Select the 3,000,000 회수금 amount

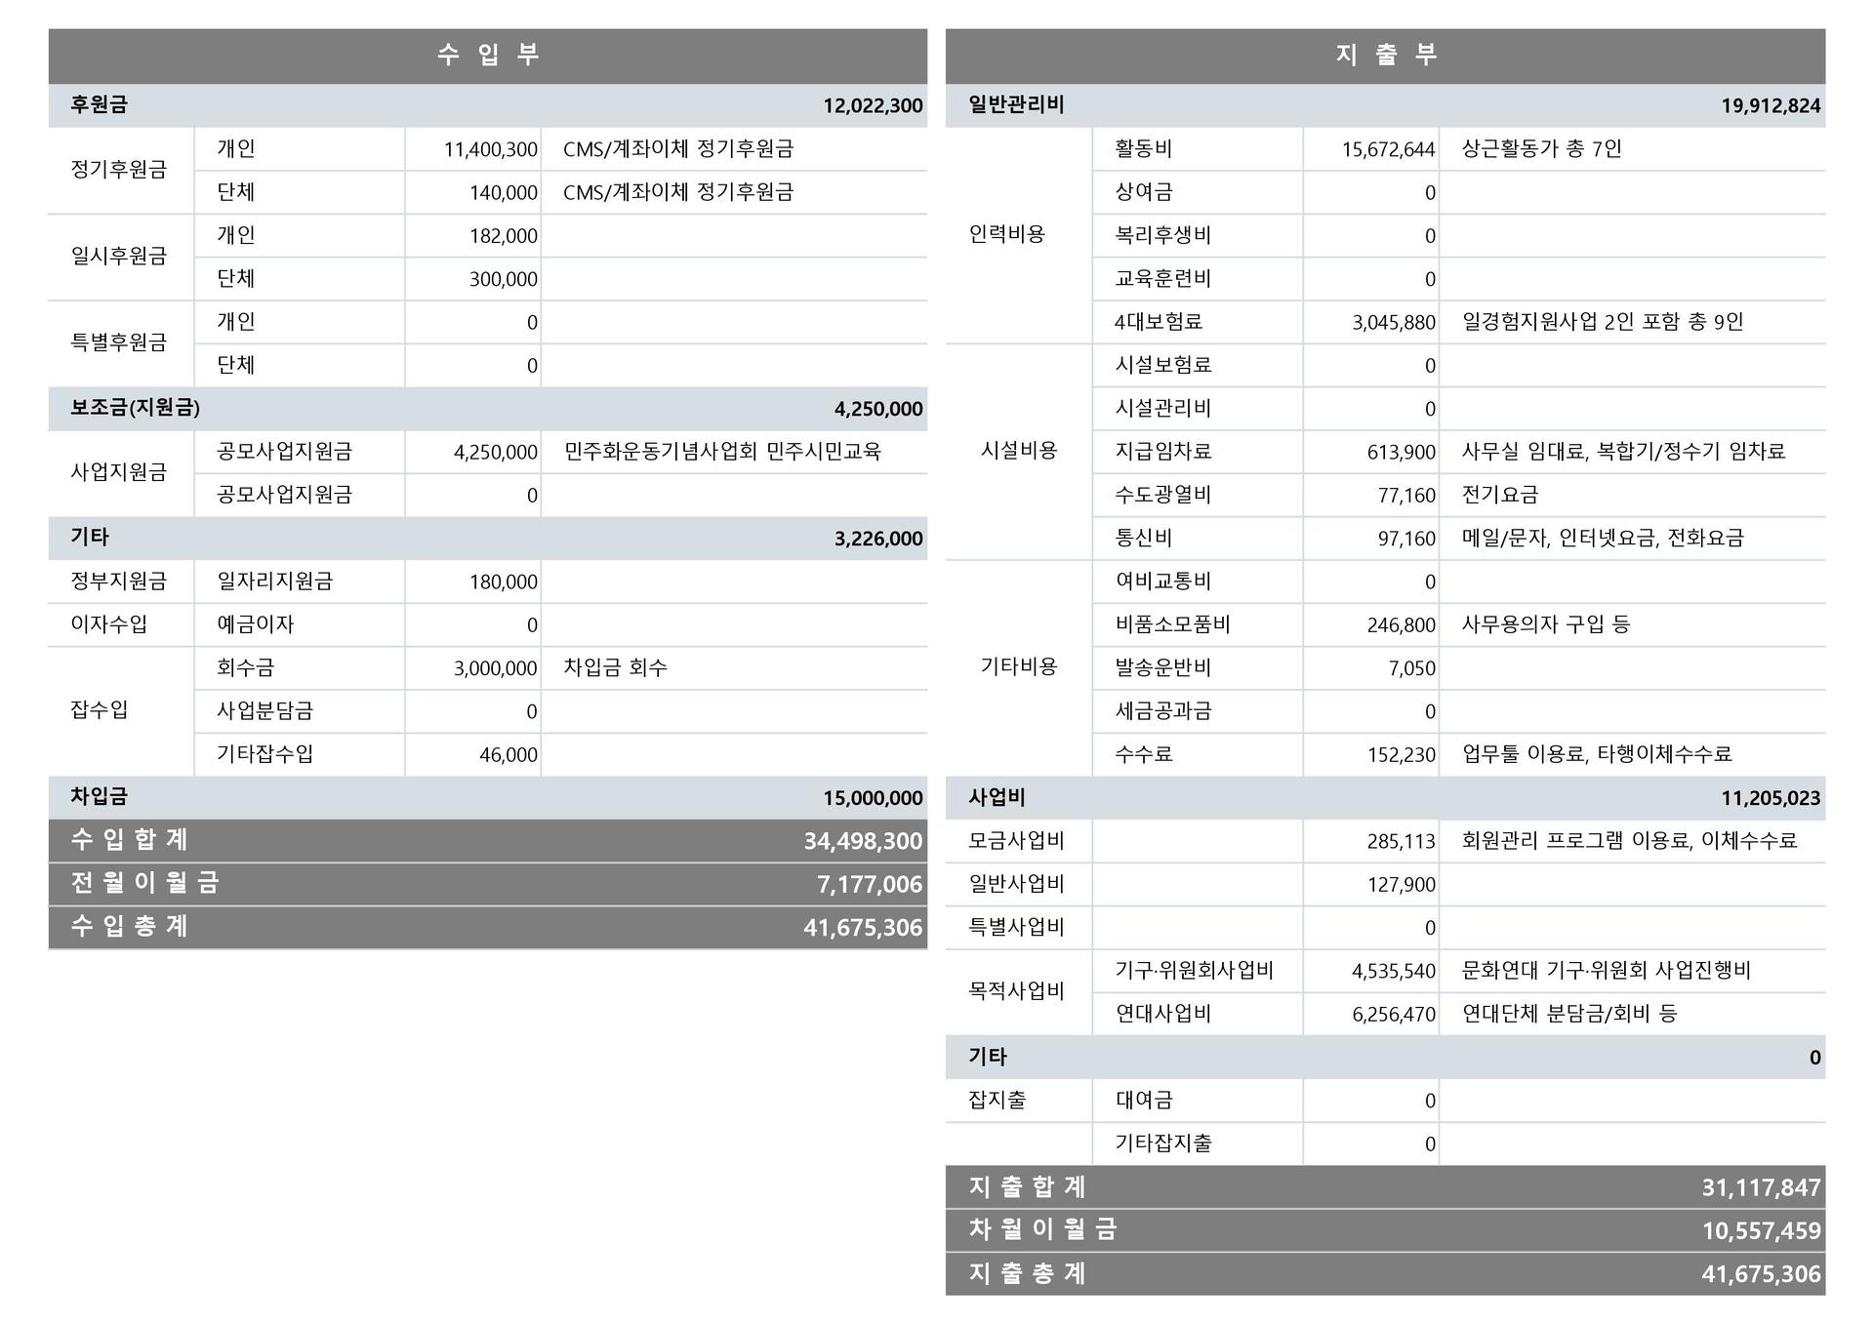(x=495, y=668)
